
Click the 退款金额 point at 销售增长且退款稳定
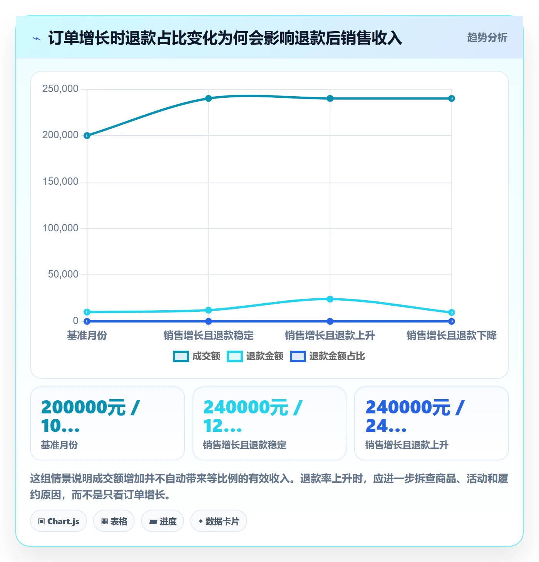pyautogui.click(x=209, y=310)
